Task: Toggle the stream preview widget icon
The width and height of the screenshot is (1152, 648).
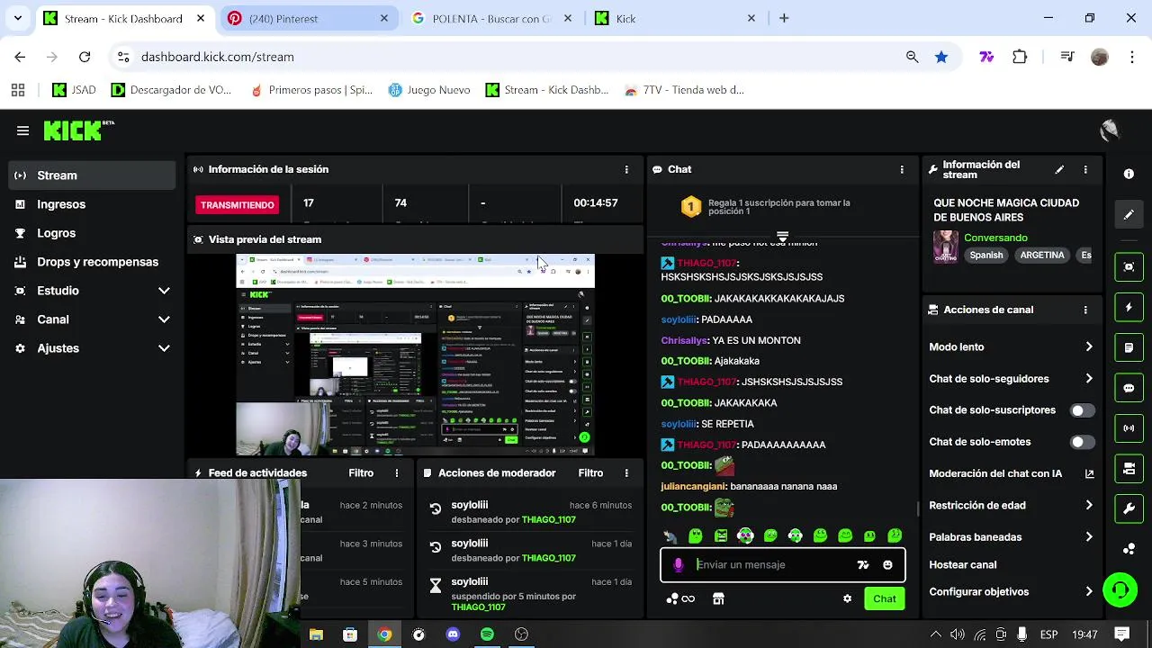Action: click(x=1129, y=267)
